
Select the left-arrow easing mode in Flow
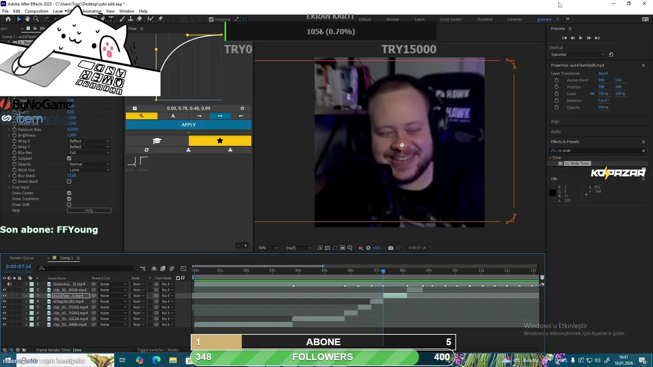(241, 116)
